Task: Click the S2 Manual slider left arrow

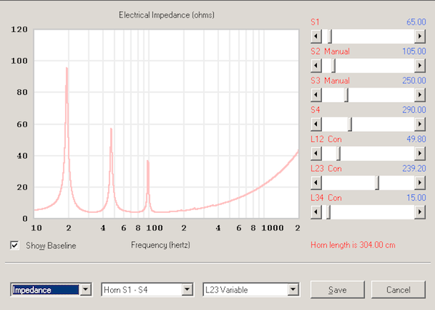Action: [316, 65]
